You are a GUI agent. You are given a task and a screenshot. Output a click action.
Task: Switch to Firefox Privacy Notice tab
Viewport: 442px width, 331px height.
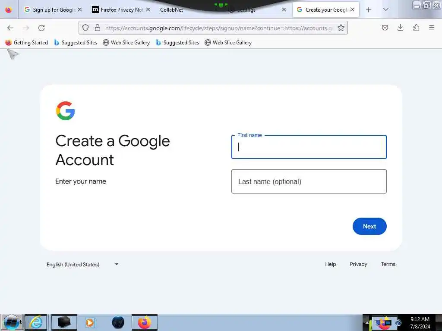point(121,10)
